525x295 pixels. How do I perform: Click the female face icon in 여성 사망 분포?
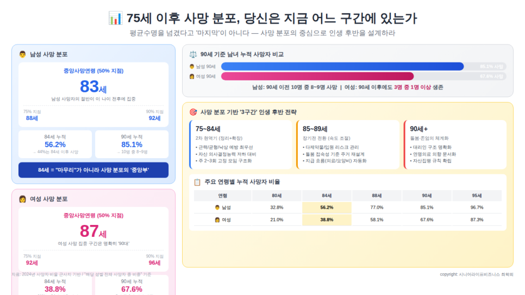pyautogui.click(x=22, y=199)
